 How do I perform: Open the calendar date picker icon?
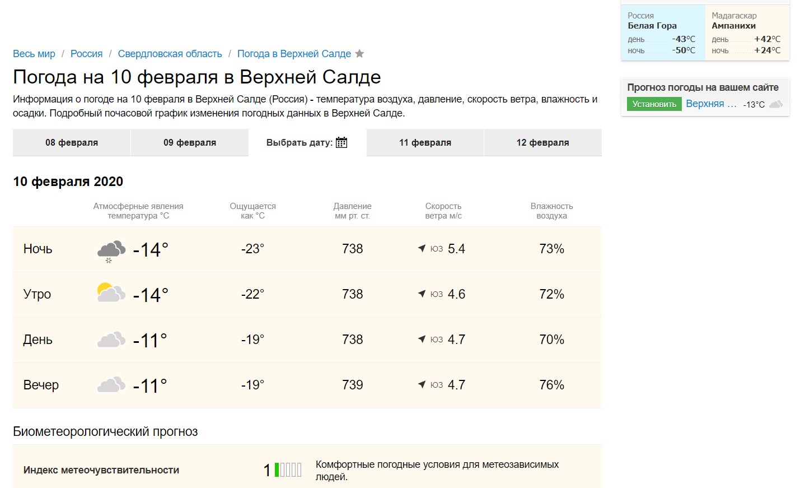[341, 142]
